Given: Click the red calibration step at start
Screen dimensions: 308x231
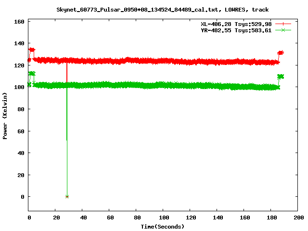Looking at the screenshot, I should pyautogui.click(x=32, y=50).
